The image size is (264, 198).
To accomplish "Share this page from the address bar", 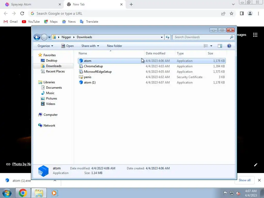I will point(223,13).
